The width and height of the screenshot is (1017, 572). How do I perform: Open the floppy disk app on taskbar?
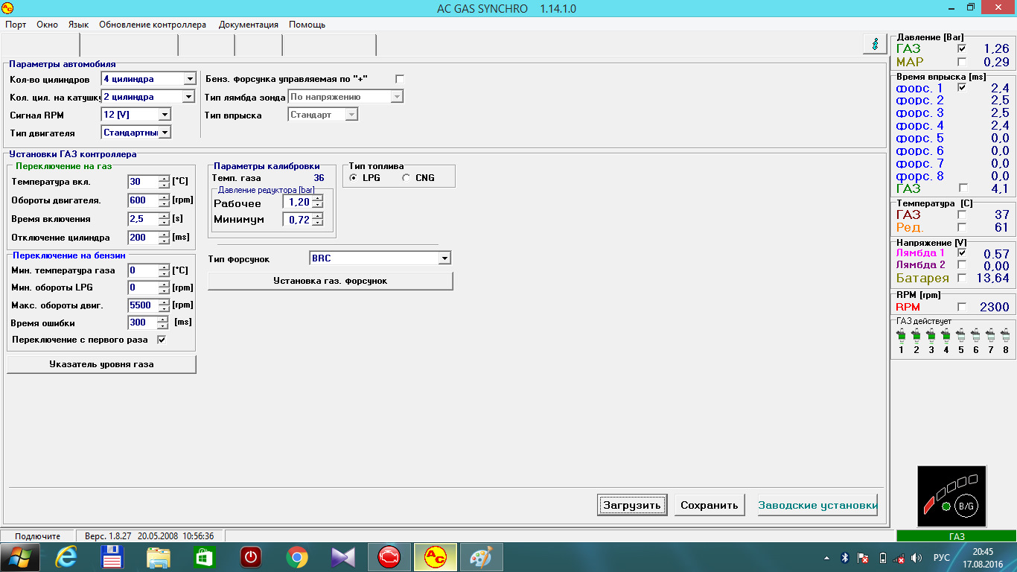tap(112, 557)
